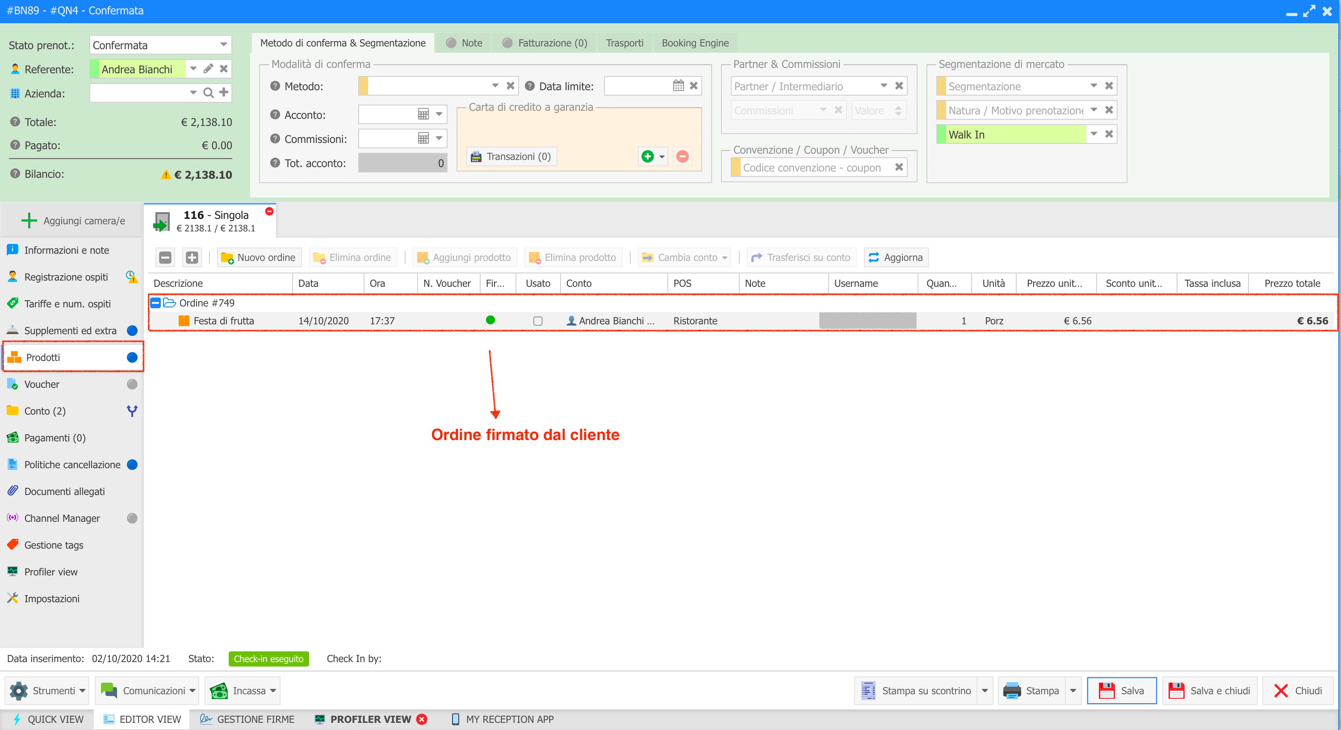The height and width of the screenshot is (730, 1341).
Task: Open the Acconto calculator icon
Action: [x=423, y=114]
